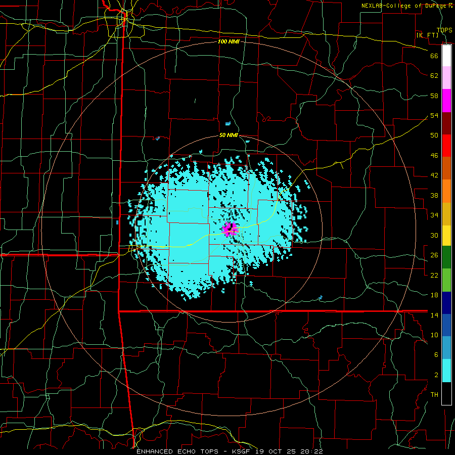Click the 46 legend value
Screen dimensions: 455x455
434,155
